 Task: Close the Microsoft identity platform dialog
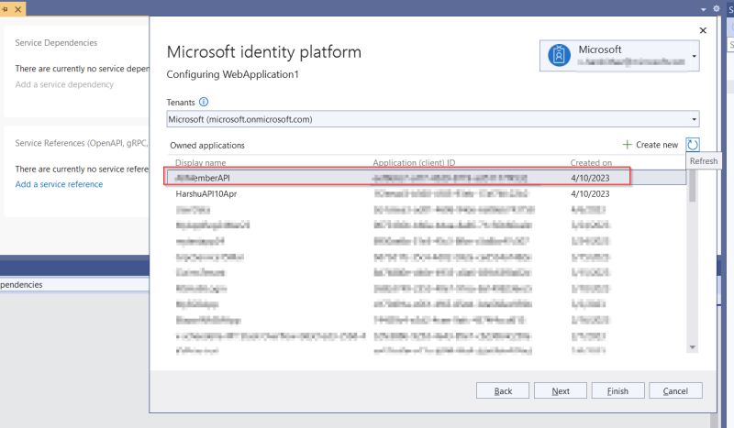(x=703, y=30)
